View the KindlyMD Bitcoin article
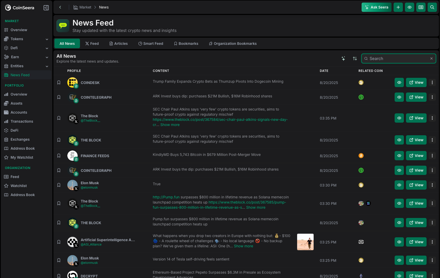 point(416,156)
